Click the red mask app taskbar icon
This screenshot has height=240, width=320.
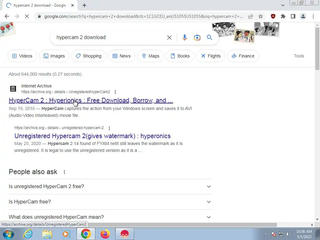coord(125,234)
